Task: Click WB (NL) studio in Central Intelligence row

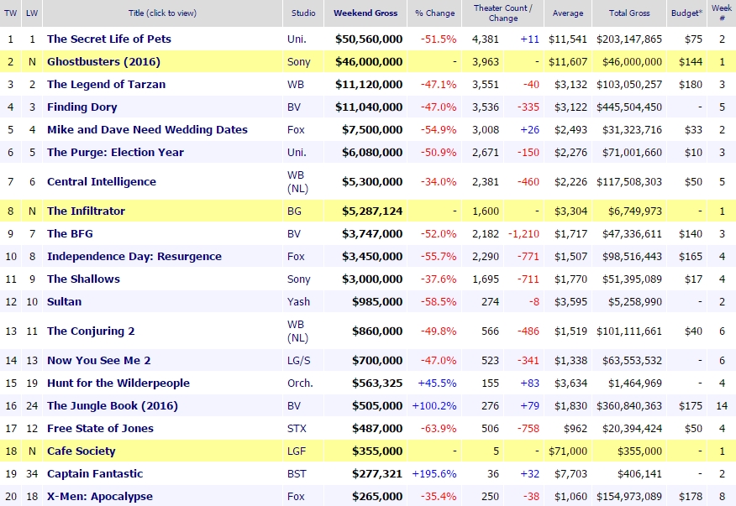Action: [x=297, y=181]
